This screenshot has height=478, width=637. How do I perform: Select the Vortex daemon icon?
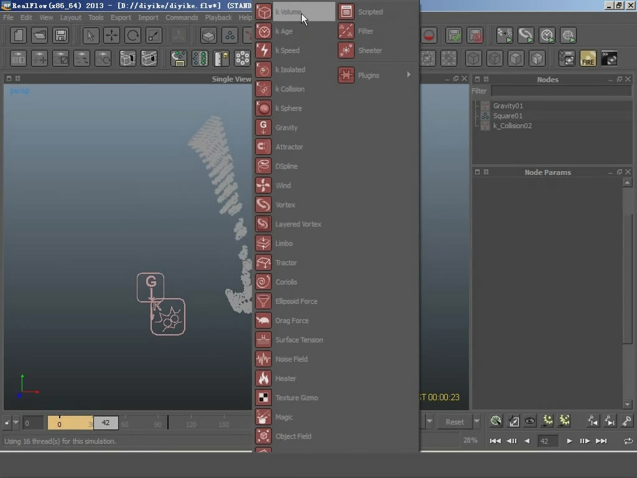pyautogui.click(x=263, y=205)
